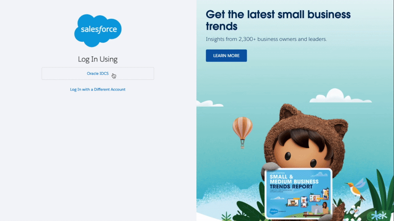
Task: Click the striped hot air balloon illustration
Action: click(242, 132)
